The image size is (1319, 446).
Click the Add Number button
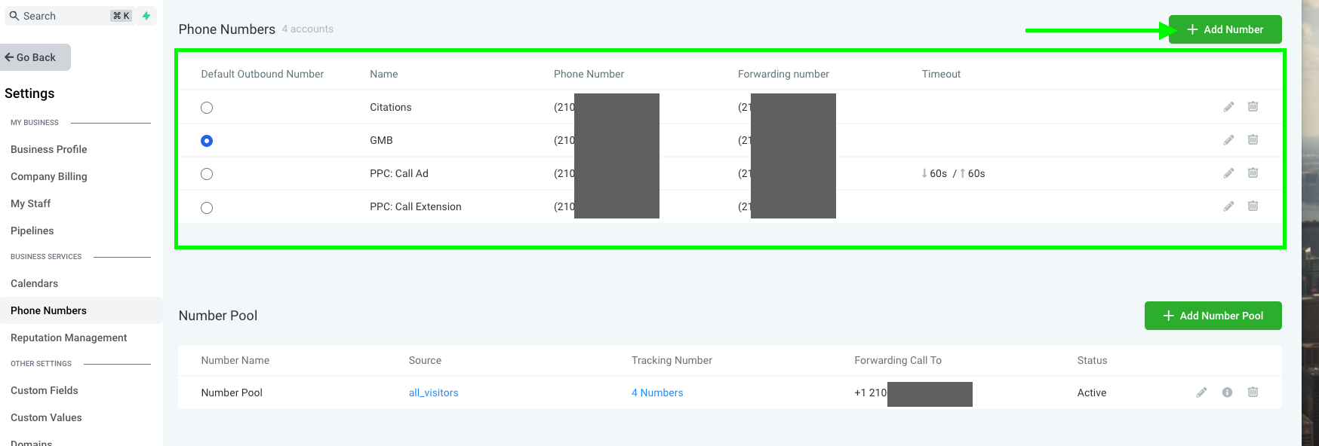1225,29
